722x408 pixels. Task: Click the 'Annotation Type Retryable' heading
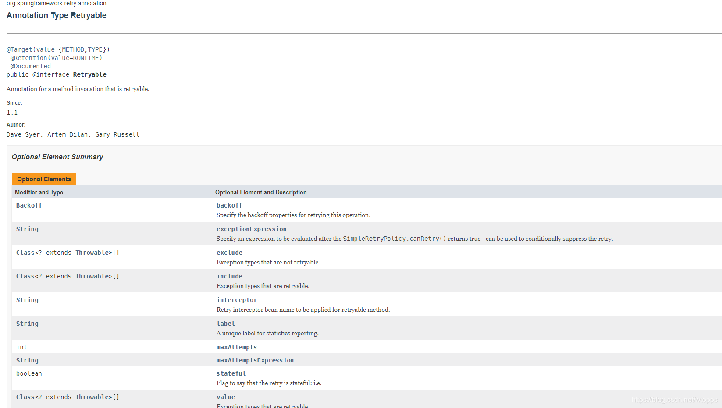57,15
